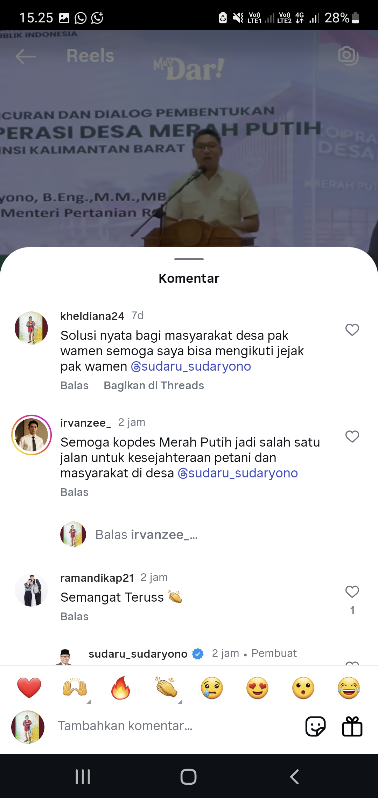Screen dimensions: 378x798
Task: Like kheldiana24's comment with the heart
Action: (352, 330)
